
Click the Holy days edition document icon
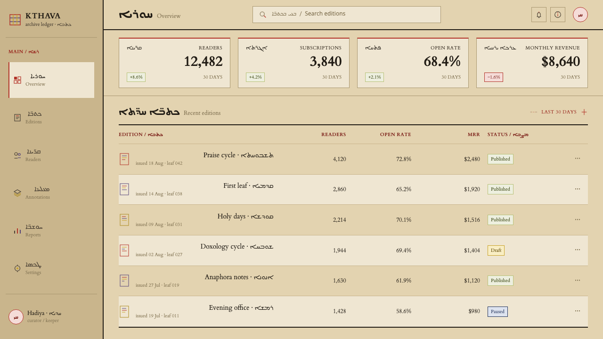coord(124,220)
